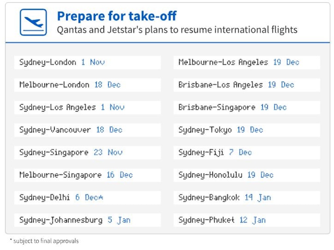Viewport: 334px width, 250px height.
Task: Select the Melbourne-Singapore 16 Dec row
Action: (87, 175)
